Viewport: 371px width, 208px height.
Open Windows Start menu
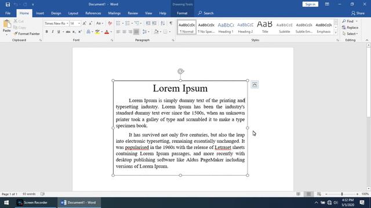[6, 203]
